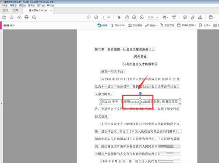Switch to the Tools tab
Screen dimensions: 219x163
15,10
